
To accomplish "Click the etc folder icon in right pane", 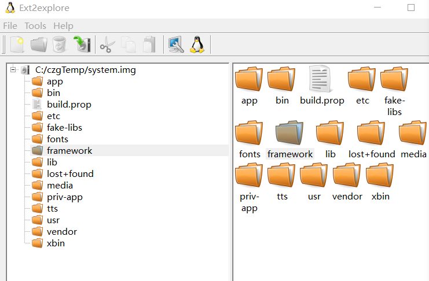I will click(x=362, y=79).
